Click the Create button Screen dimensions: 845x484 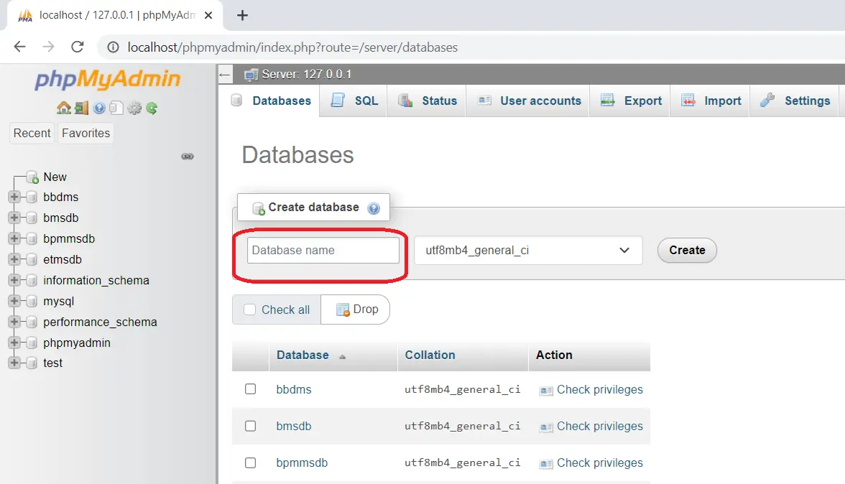point(687,251)
